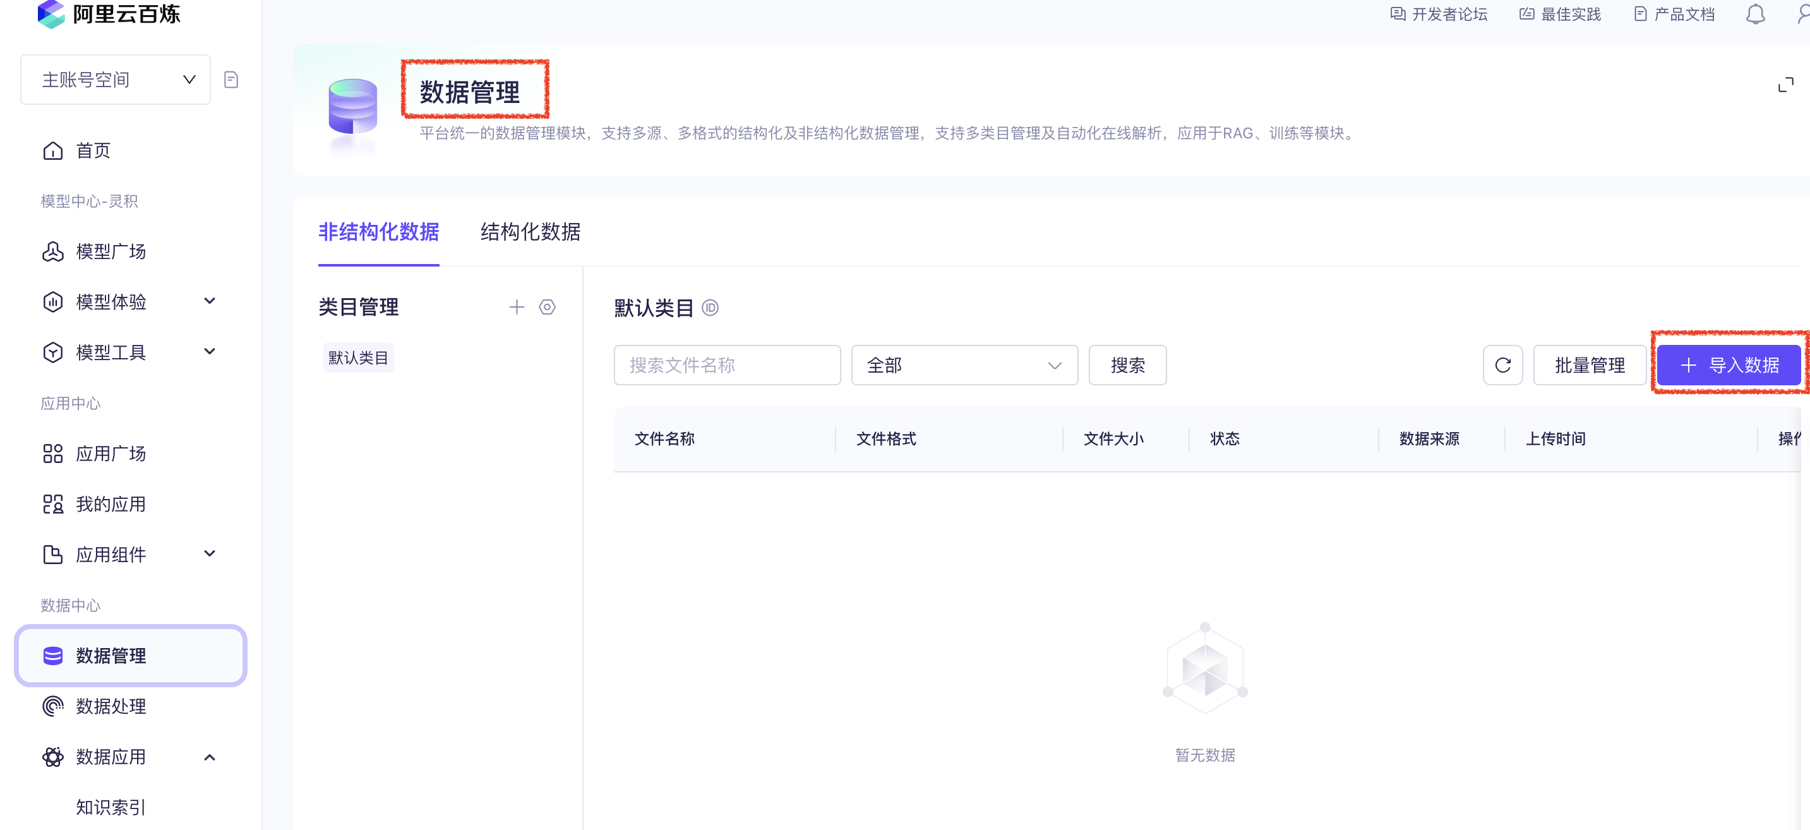The height and width of the screenshot is (830, 1810).
Task: Select the 默认类目 category item
Action: (357, 358)
